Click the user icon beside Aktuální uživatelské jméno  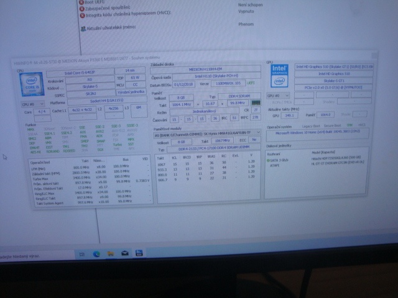pyautogui.click(x=83, y=29)
